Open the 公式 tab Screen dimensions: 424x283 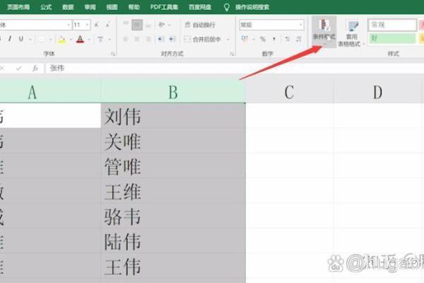click(46, 7)
